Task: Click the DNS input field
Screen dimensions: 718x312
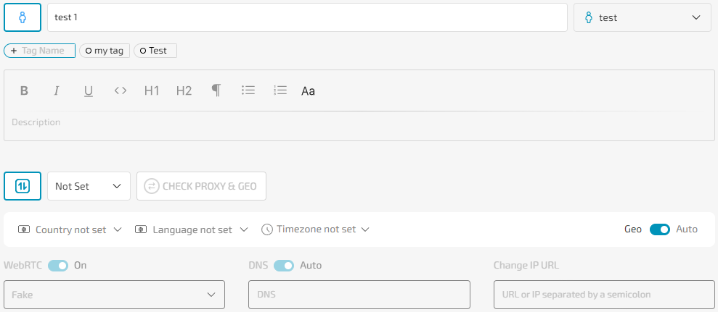Action: [359, 295]
